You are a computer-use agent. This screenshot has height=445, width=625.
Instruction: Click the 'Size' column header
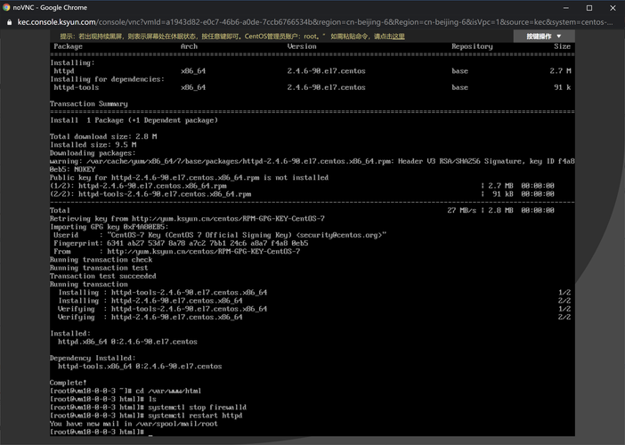pos(562,46)
